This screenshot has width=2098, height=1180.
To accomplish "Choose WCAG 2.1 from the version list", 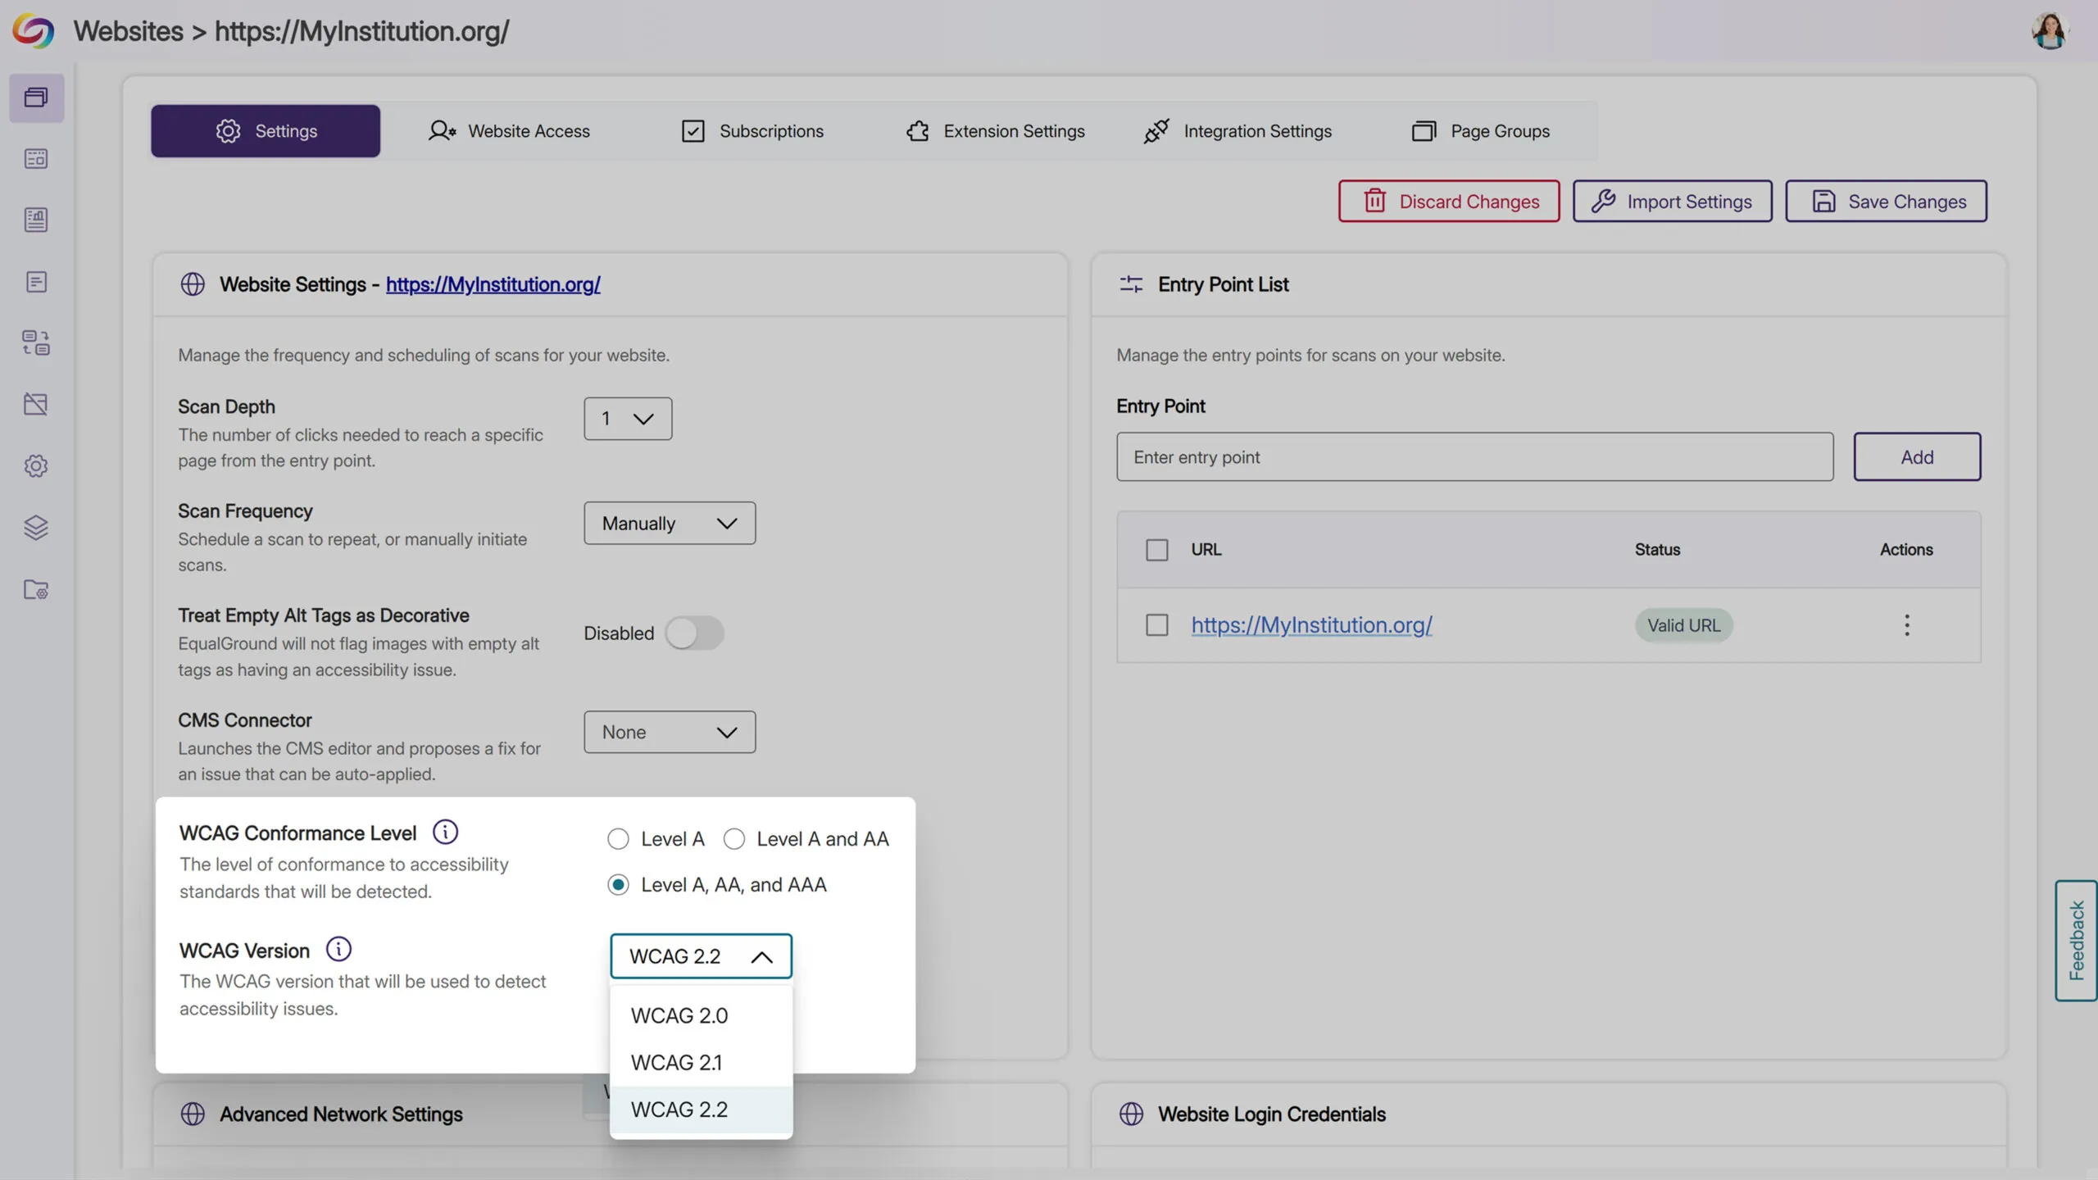I will tap(677, 1062).
